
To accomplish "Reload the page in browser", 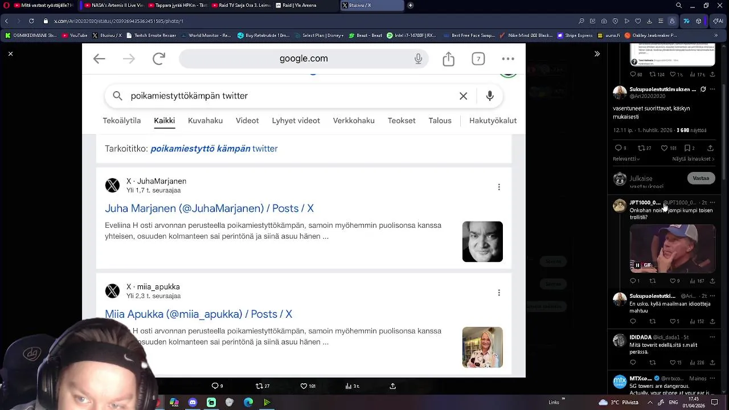I will (x=31, y=21).
